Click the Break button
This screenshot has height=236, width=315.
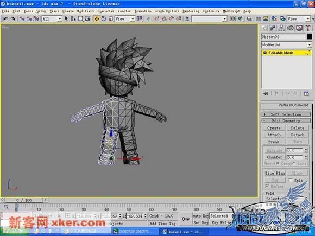[274, 142]
